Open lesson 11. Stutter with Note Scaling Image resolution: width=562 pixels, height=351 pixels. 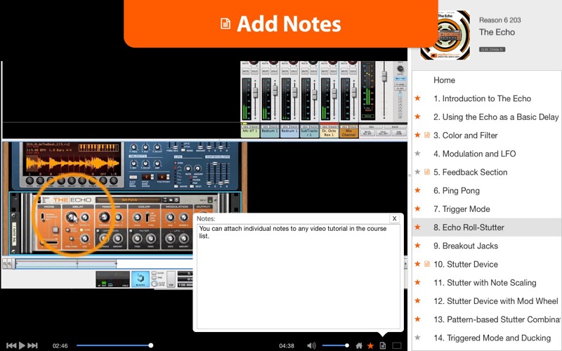[x=485, y=283]
